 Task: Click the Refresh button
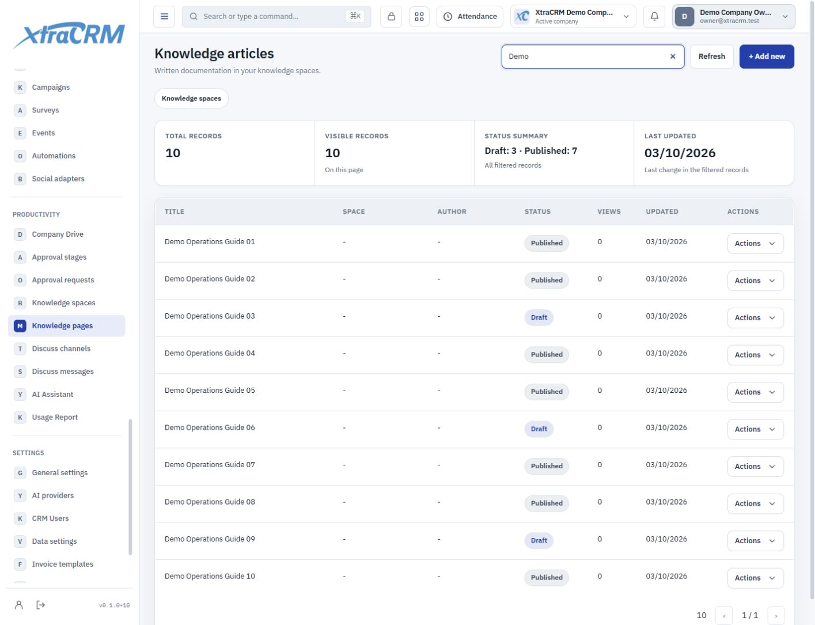point(712,56)
